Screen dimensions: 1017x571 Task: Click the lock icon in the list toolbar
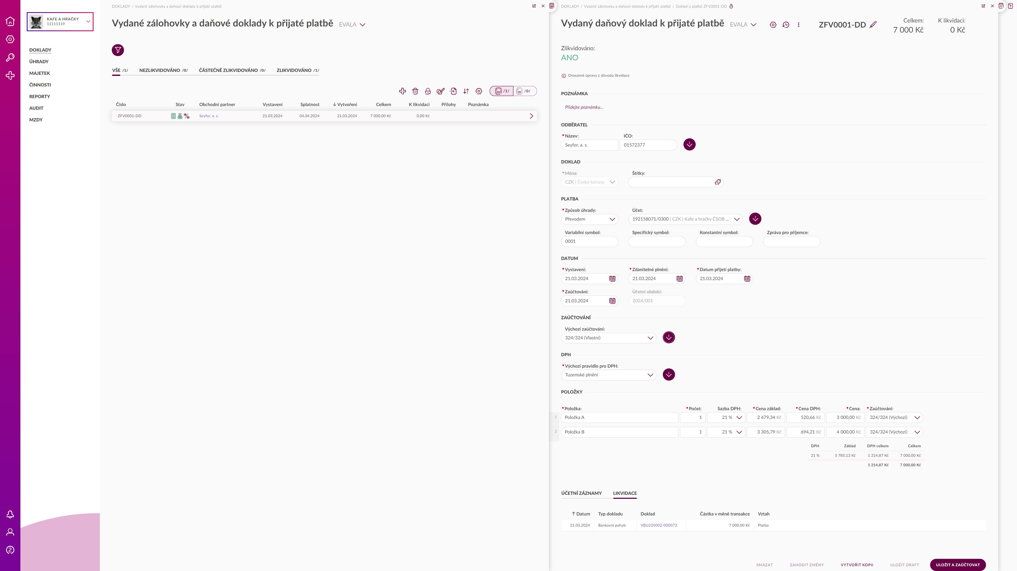tap(428, 91)
